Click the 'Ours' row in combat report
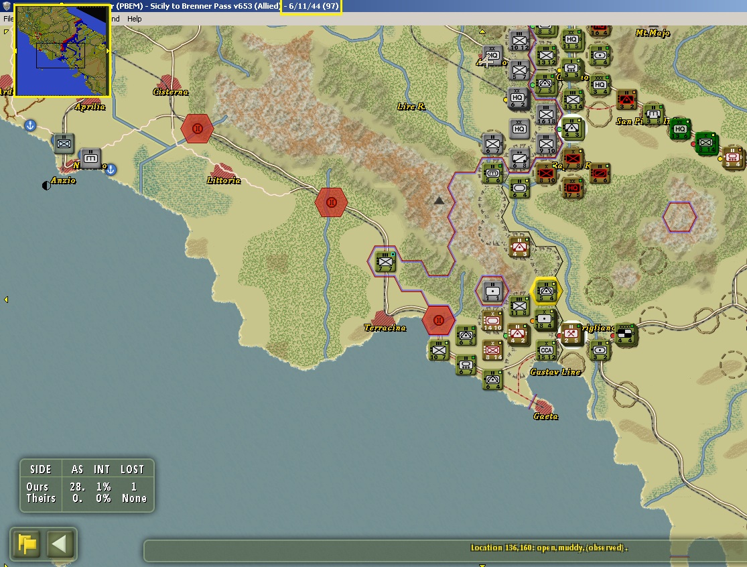 (86, 487)
